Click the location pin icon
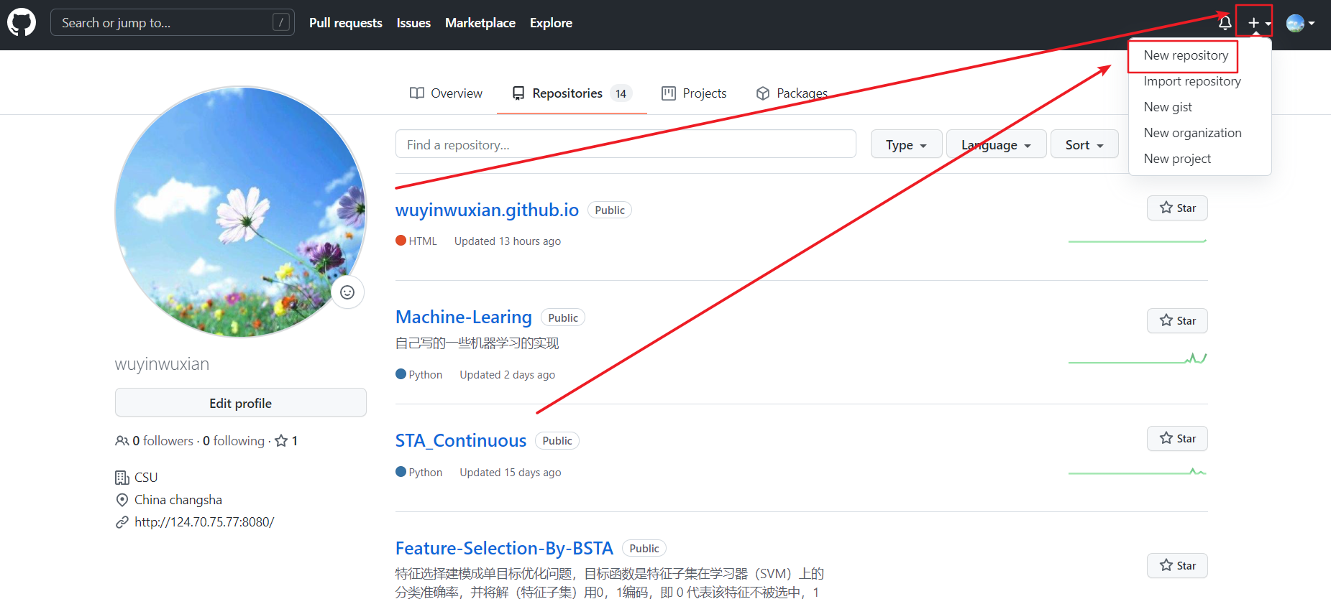The width and height of the screenshot is (1331, 599). (x=122, y=500)
